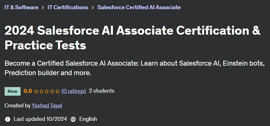The height and width of the screenshot is (126, 270).
Task: Click the first rating star
Action: 36,91
